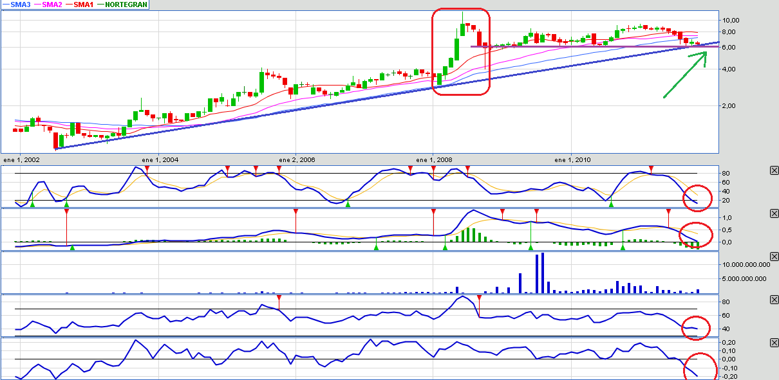Screen dimensions: 779x380
Task: Click the 10,00 price axis value
Action: [730, 21]
